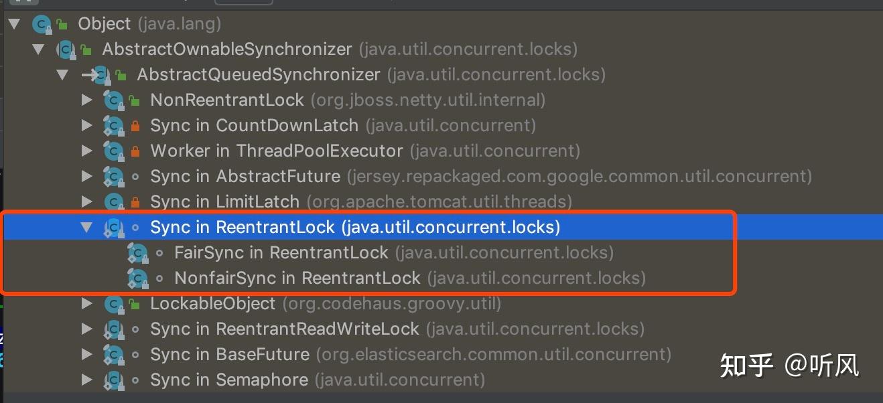Viewport: 883px width, 403px height.
Task: Click the class icon of NonfairSync in ReentrantLock
Action: tap(137, 278)
